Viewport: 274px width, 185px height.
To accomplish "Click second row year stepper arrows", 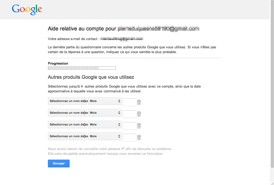I will 139,114.
